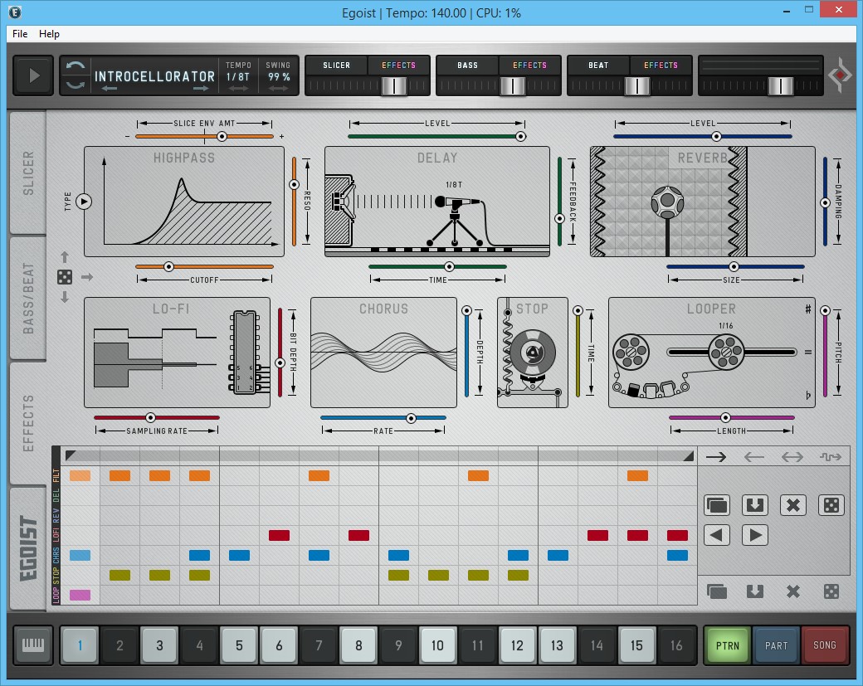Viewport: 863px width, 686px height.
Task: Toggle last blue CHRS step in sequencer
Action: [677, 555]
